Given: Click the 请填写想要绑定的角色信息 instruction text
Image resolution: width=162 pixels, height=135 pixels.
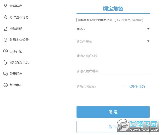Looking at the screenshot, I should click(x=95, y=20).
